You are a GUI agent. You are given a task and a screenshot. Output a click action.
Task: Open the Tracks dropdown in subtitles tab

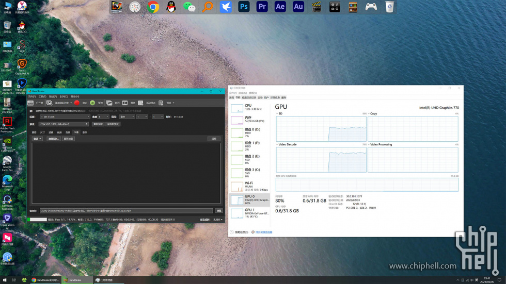click(x=37, y=139)
